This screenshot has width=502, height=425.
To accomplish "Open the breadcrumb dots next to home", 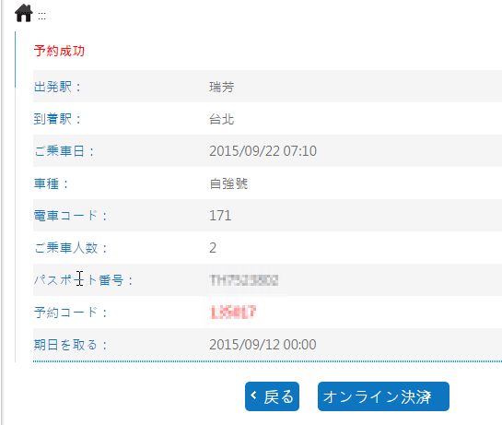I will point(41,16).
